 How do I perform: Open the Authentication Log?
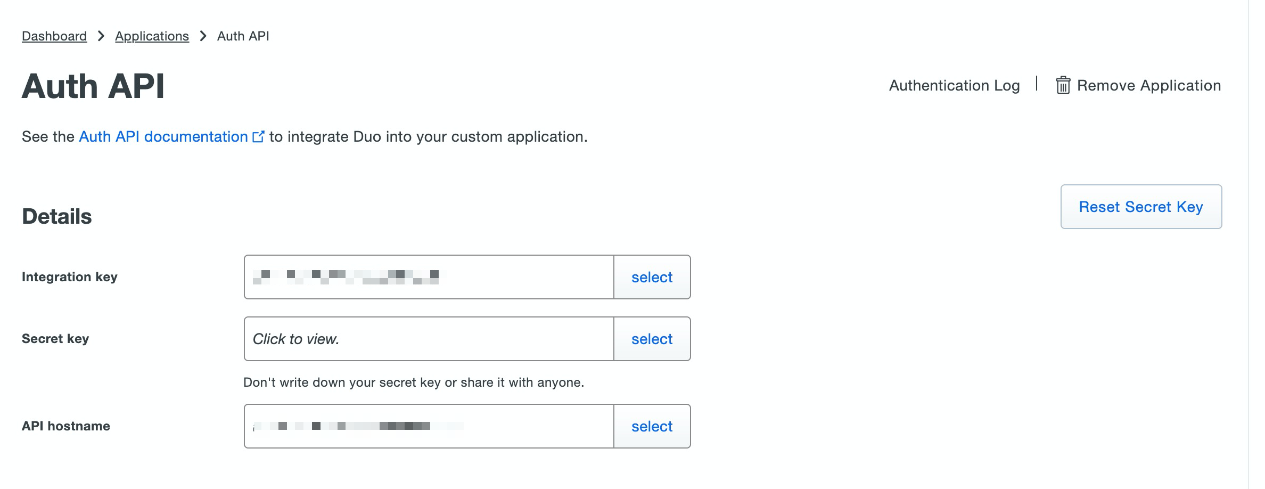coord(954,85)
